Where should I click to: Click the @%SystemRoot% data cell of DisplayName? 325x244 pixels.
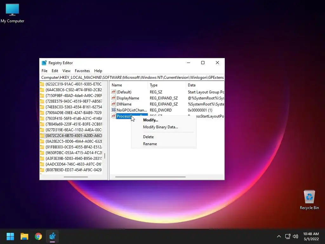[206, 98]
